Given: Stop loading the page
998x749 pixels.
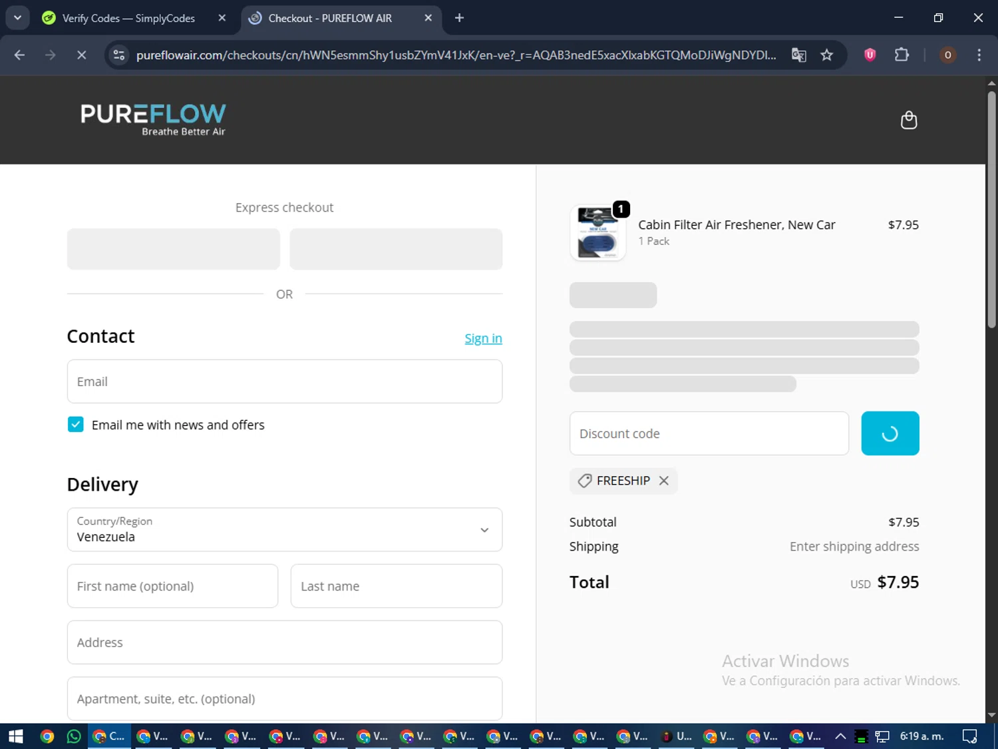Looking at the screenshot, I should click(x=81, y=55).
